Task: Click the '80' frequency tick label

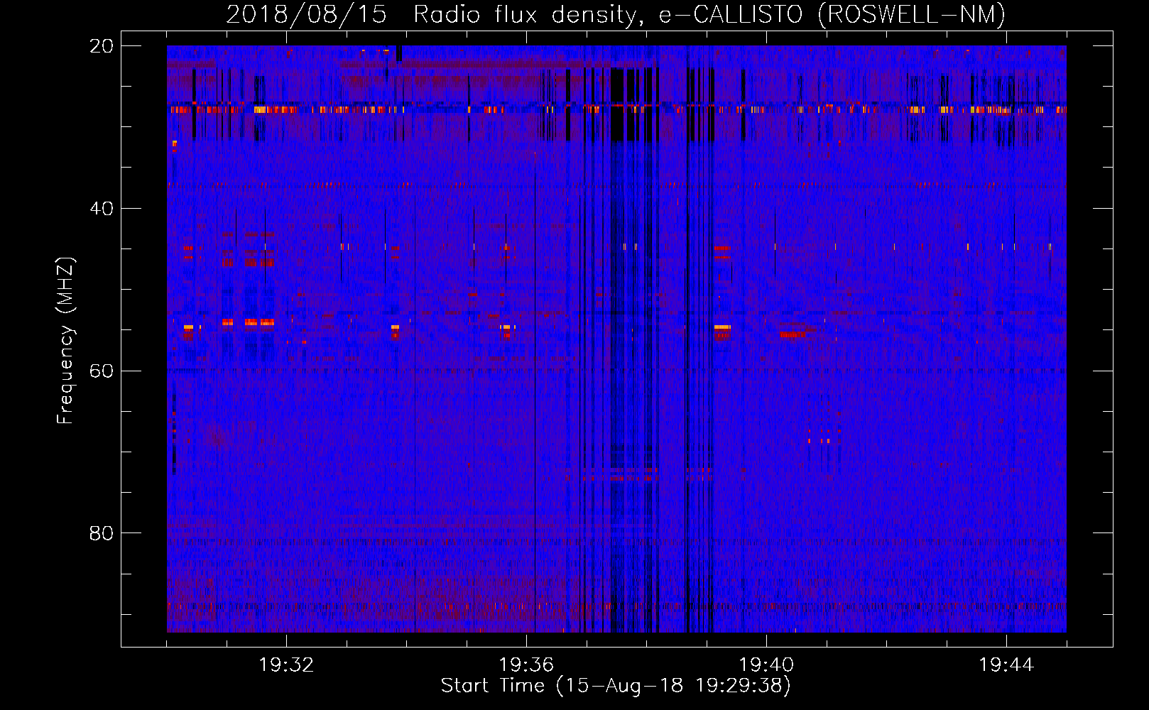Action: pos(102,533)
